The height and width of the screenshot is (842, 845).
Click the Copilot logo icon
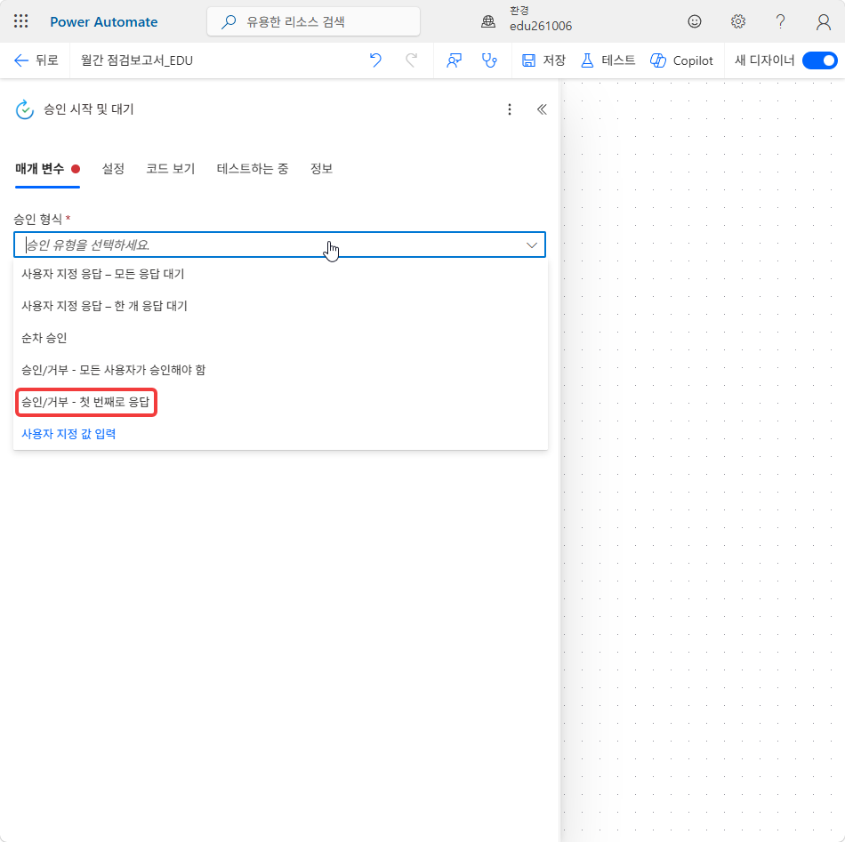tap(658, 60)
